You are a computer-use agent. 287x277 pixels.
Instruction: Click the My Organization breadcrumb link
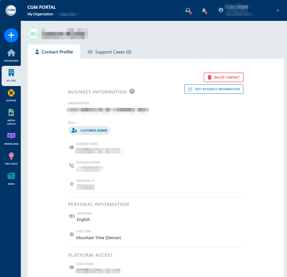40,14
